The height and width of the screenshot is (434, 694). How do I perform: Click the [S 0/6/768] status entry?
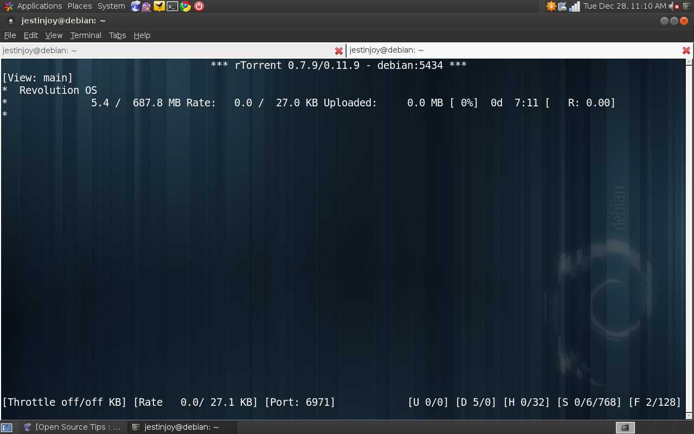[589, 402]
